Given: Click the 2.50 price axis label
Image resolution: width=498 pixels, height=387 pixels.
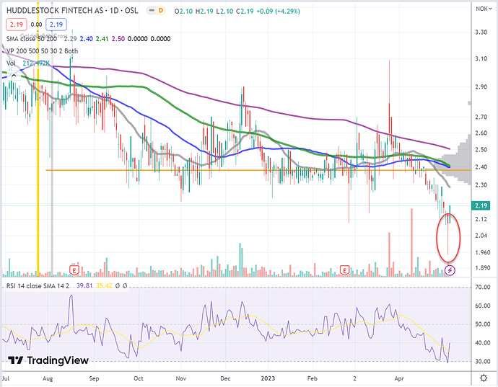Looking at the screenshot, I should click(481, 150).
